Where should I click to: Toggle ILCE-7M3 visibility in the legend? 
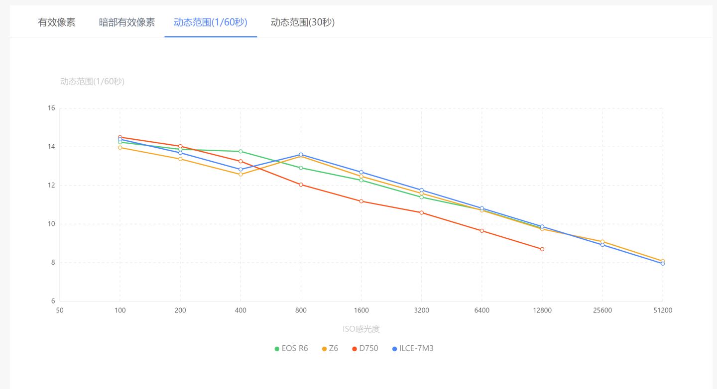click(x=416, y=348)
